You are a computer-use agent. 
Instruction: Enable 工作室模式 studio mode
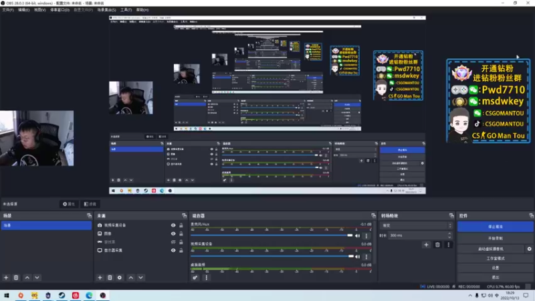tap(495, 258)
